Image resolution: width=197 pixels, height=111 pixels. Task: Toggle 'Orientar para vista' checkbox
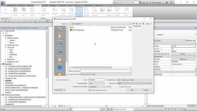point(118,87)
